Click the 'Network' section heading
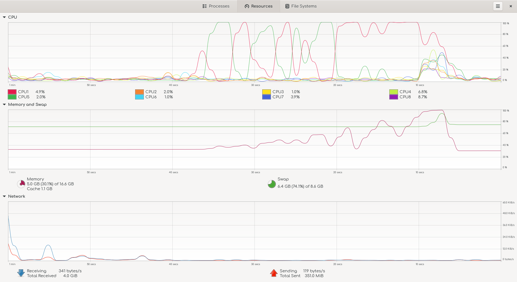This screenshot has width=517, height=282. click(x=16, y=196)
